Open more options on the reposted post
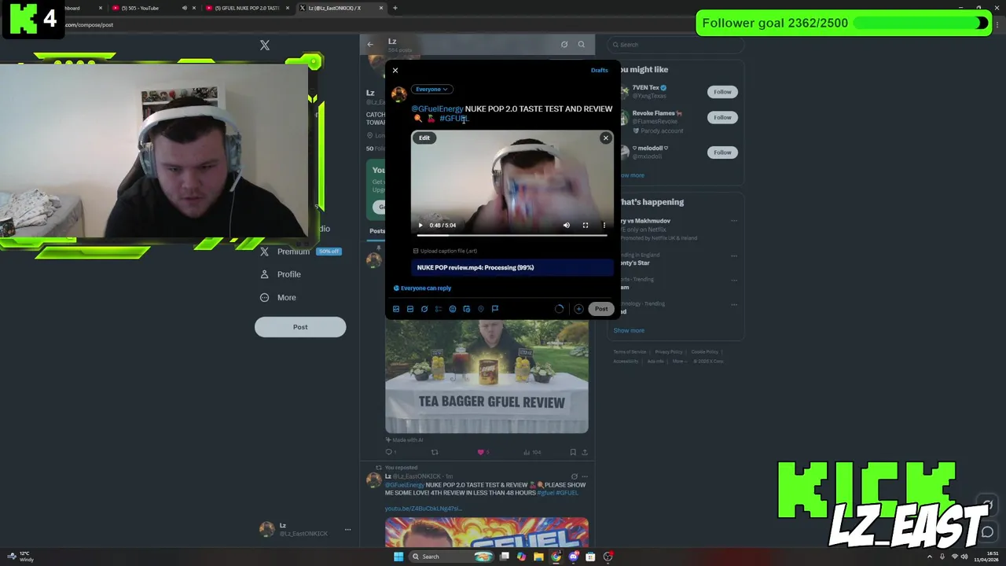The width and height of the screenshot is (1006, 566). [584, 476]
